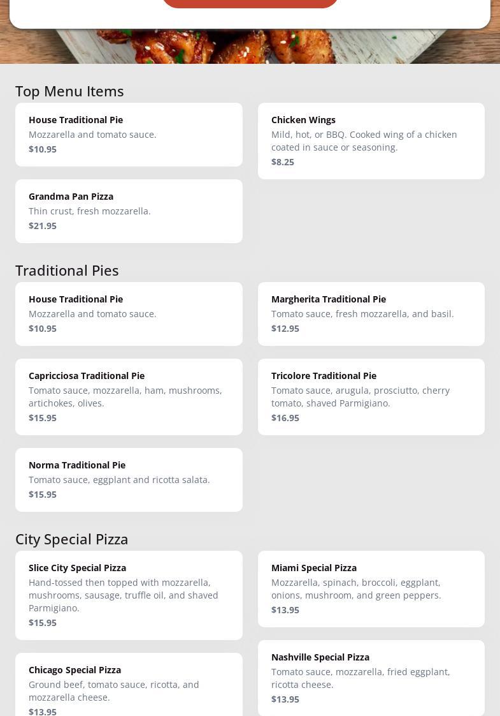
Task: Click the Traditional Pies section heading
Action: tap(67, 271)
